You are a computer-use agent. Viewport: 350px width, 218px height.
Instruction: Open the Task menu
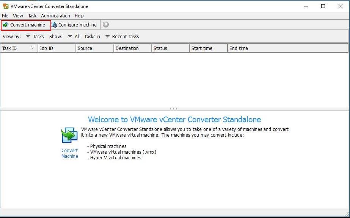pyautogui.click(x=32, y=16)
